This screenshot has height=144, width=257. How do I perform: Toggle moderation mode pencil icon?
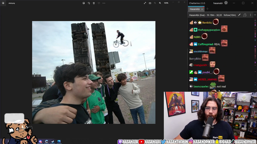(239, 15)
